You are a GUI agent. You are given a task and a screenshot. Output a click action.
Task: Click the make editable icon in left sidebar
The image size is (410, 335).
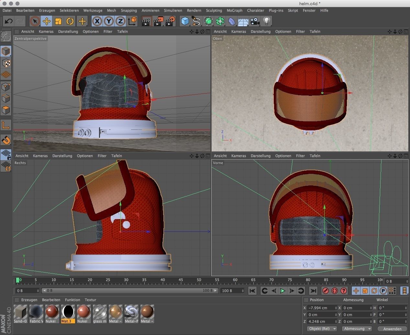6,37
